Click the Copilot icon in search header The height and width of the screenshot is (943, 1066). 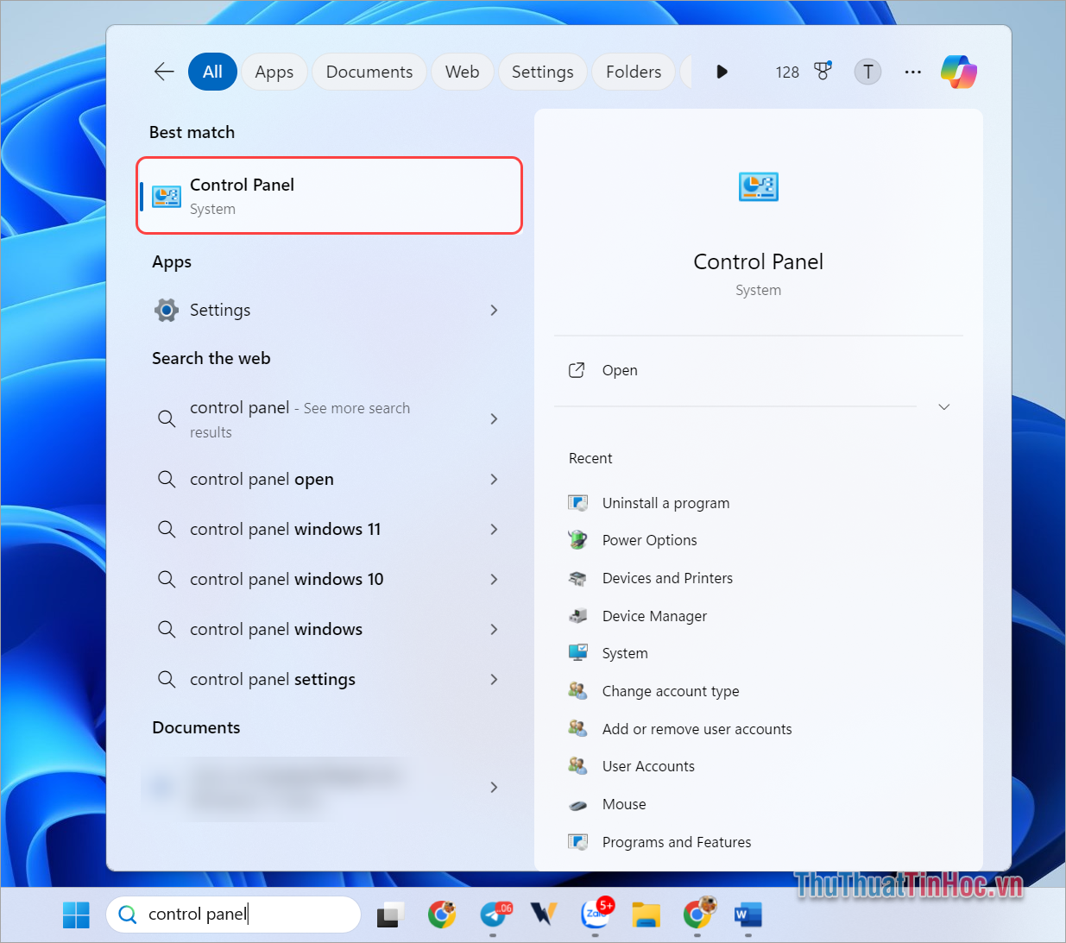pyautogui.click(x=958, y=72)
